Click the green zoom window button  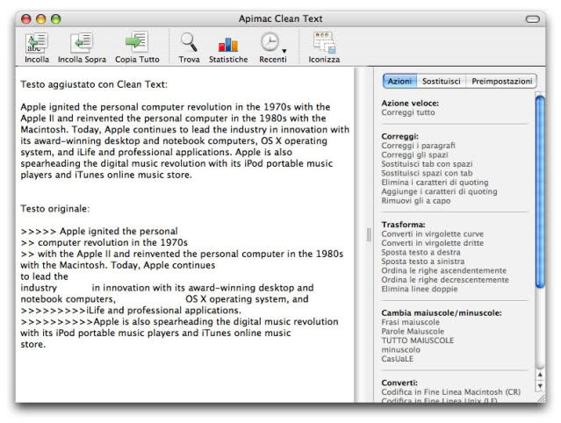(x=56, y=19)
